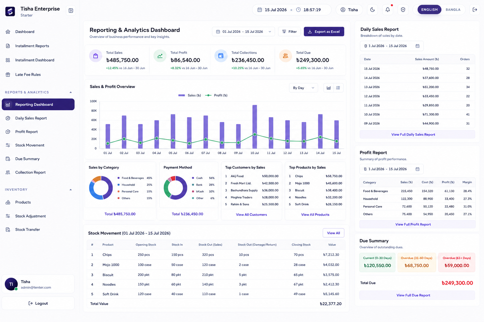The image size is (484, 322).
Task: Switch Sales & Profit Overview to list view
Action: pyautogui.click(x=338, y=88)
